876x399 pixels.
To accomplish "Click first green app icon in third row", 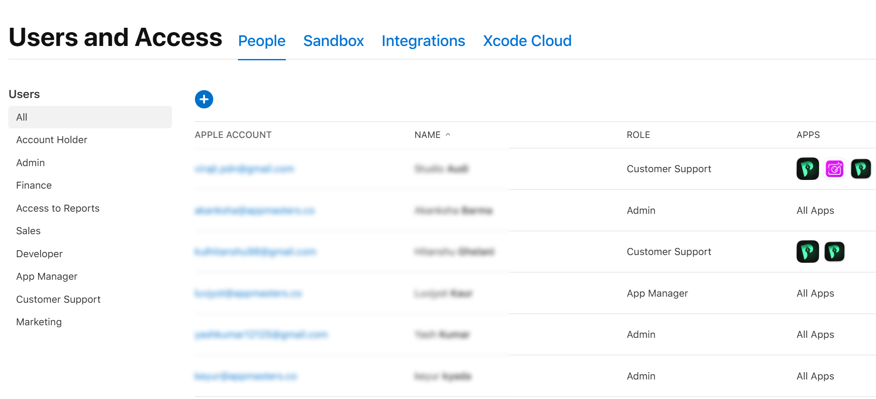I will [807, 252].
